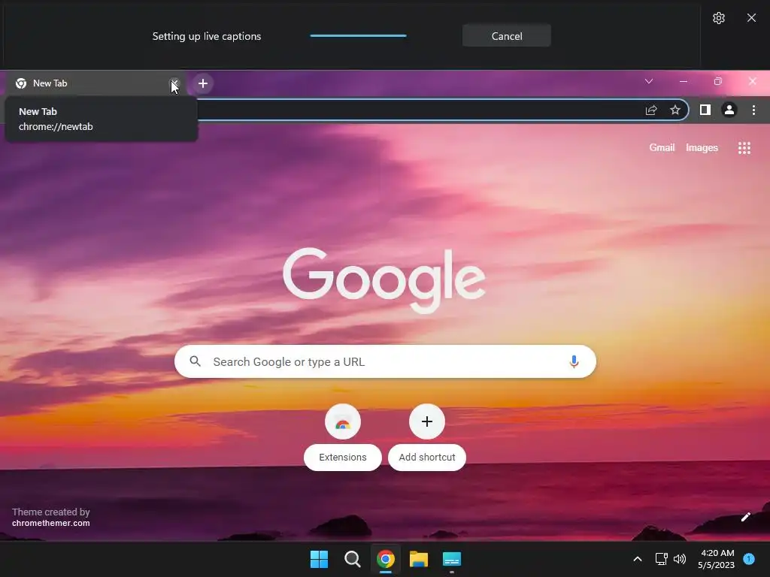Open a new tab with plus button
770x577 pixels.
(203, 83)
